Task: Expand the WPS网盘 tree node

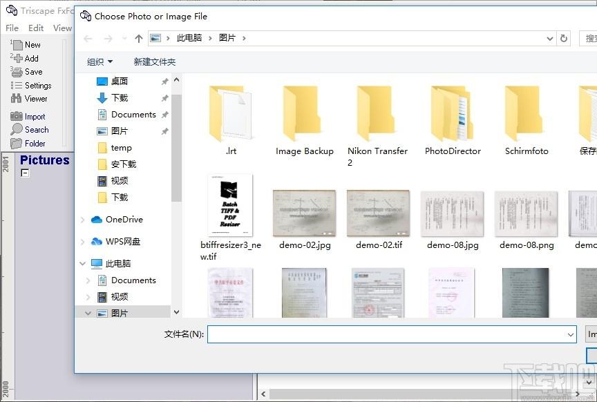Action: (x=82, y=241)
